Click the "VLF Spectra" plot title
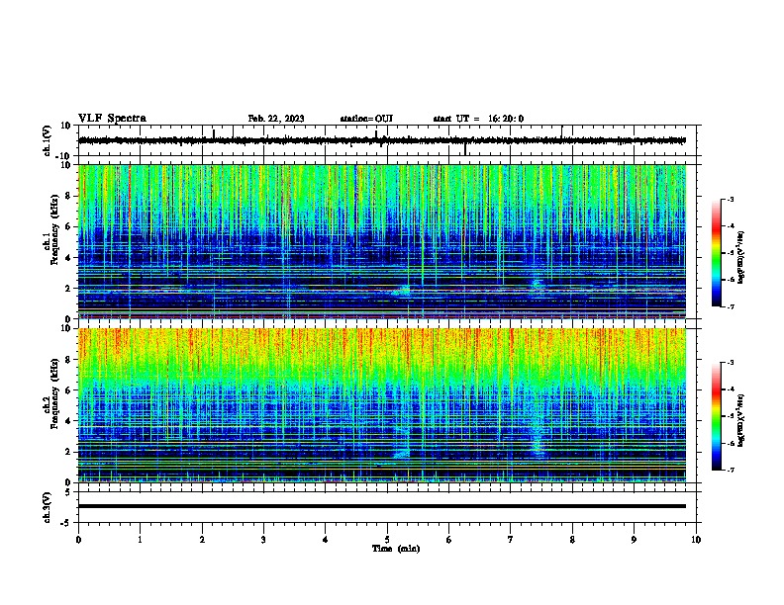 pos(112,119)
